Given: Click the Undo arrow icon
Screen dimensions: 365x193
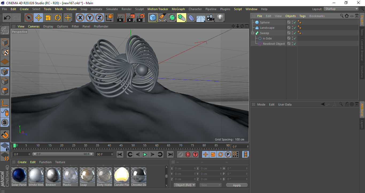Looking at the screenshot, I should coord(7,18).
